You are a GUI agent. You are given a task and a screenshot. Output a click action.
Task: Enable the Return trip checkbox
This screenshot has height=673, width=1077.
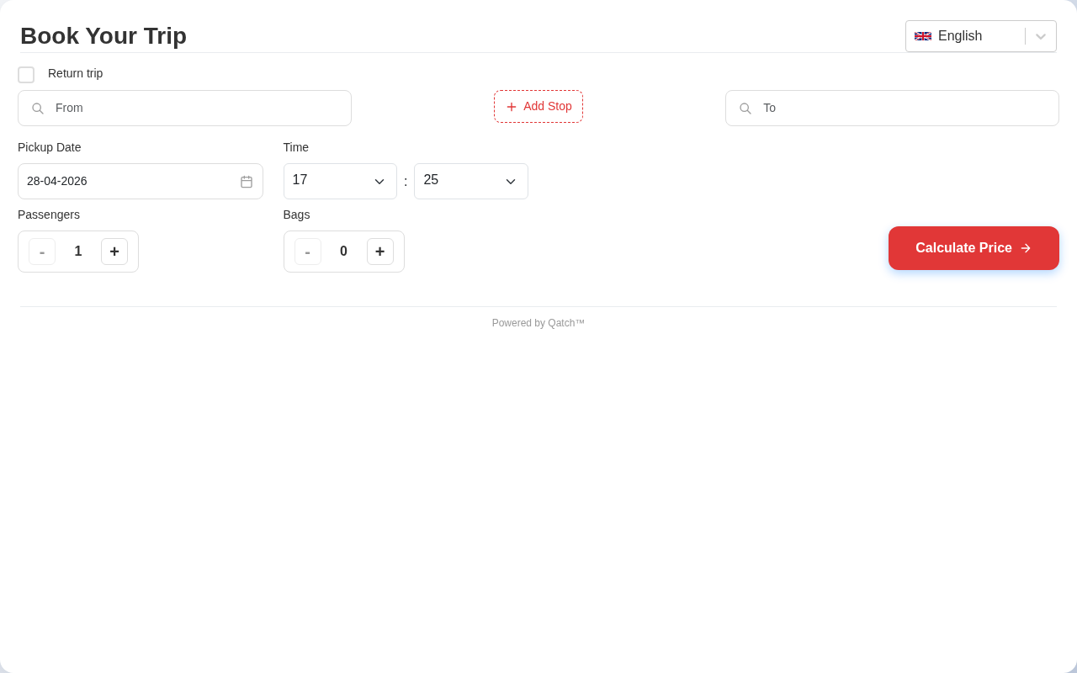click(x=26, y=75)
